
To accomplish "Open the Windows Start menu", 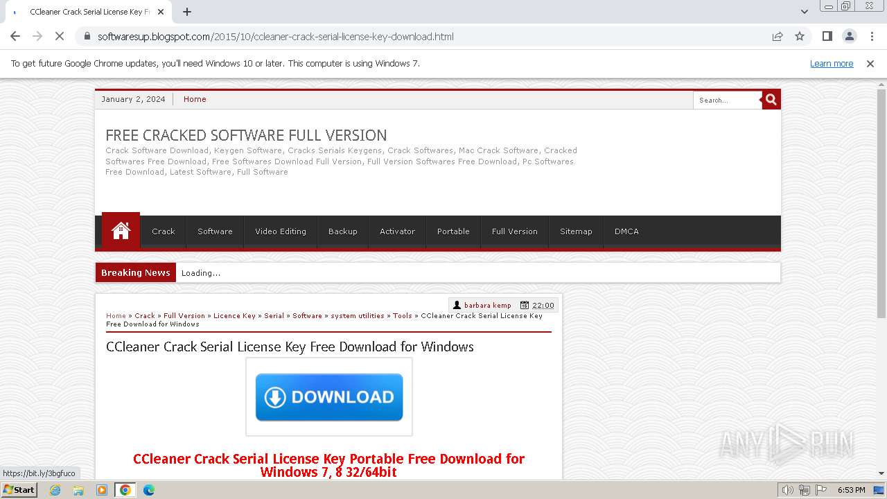I will click(19, 489).
